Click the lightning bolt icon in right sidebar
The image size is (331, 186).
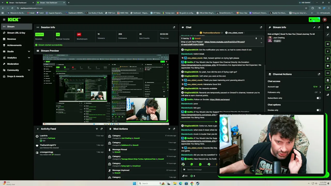point(328,51)
